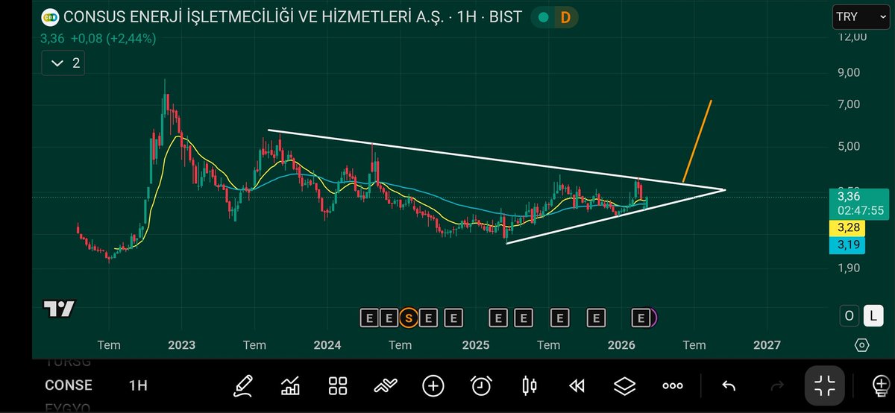Tap the 2027 label on time axis
This screenshot has height=413, width=895.
767,345
